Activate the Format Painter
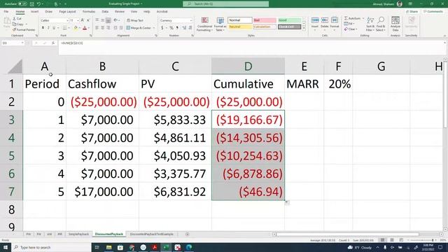Screen dimensions: 448x252 [24, 29]
